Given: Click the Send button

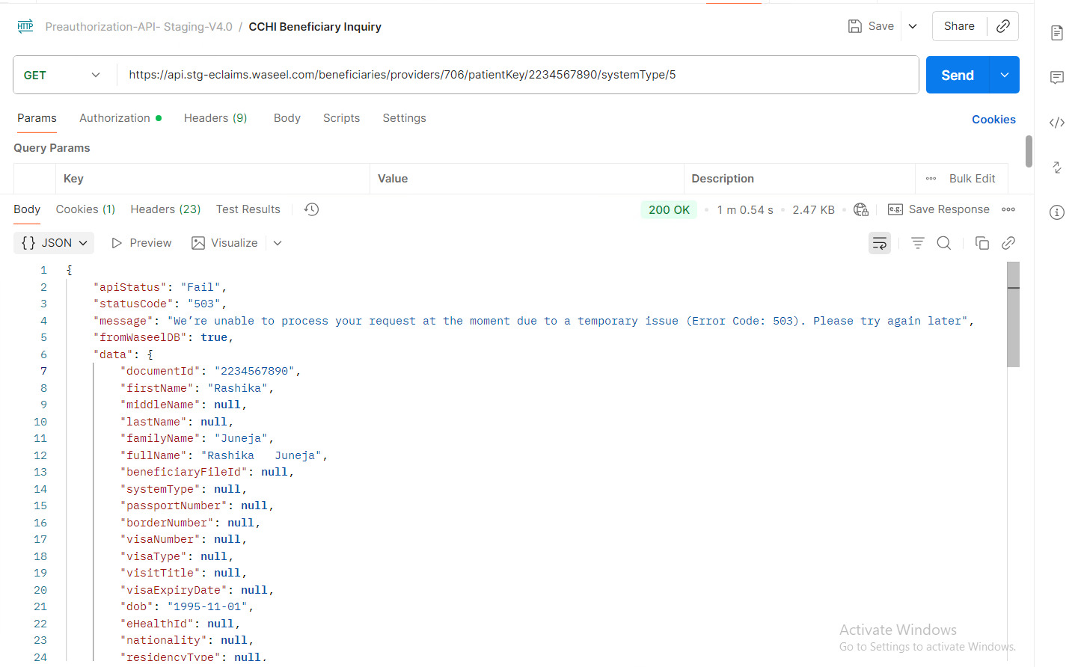Looking at the screenshot, I should [x=957, y=75].
